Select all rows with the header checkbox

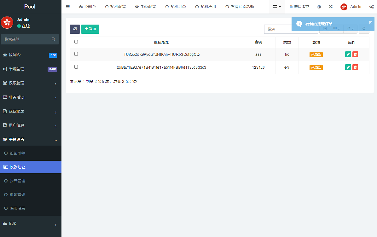pos(76,42)
